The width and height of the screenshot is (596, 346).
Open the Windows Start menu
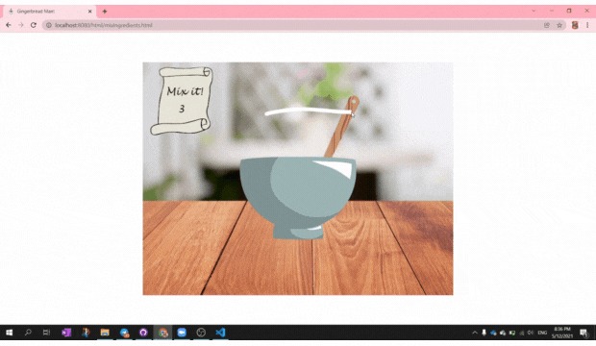9,333
